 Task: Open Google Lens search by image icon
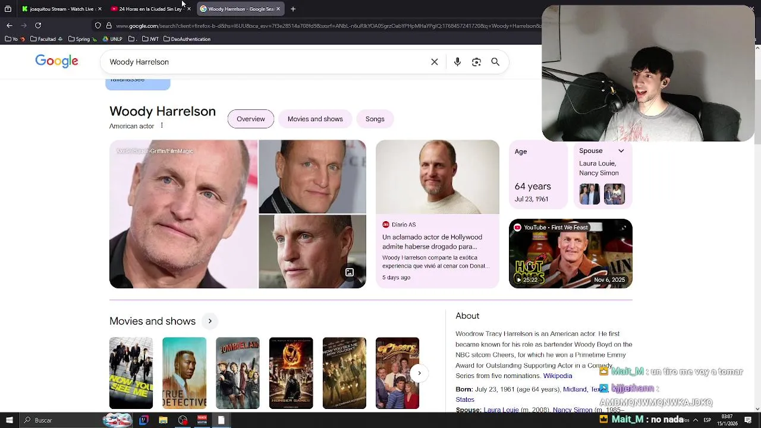click(476, 62)
